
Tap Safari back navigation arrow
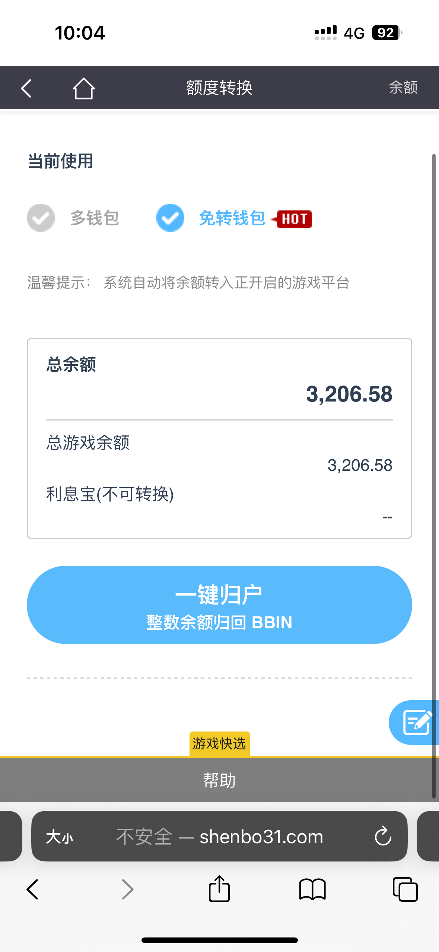33,889
